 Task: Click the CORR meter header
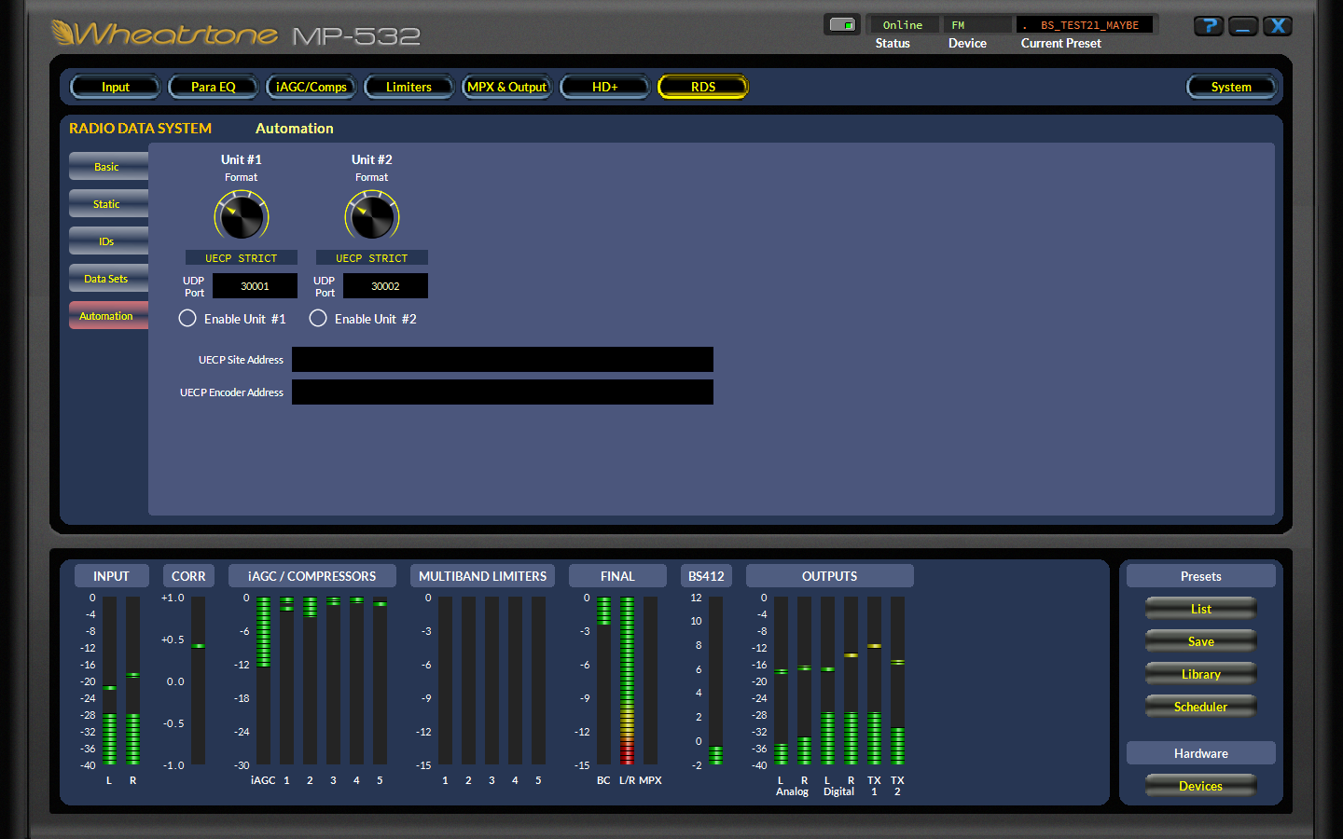click(x=188, y=576)
